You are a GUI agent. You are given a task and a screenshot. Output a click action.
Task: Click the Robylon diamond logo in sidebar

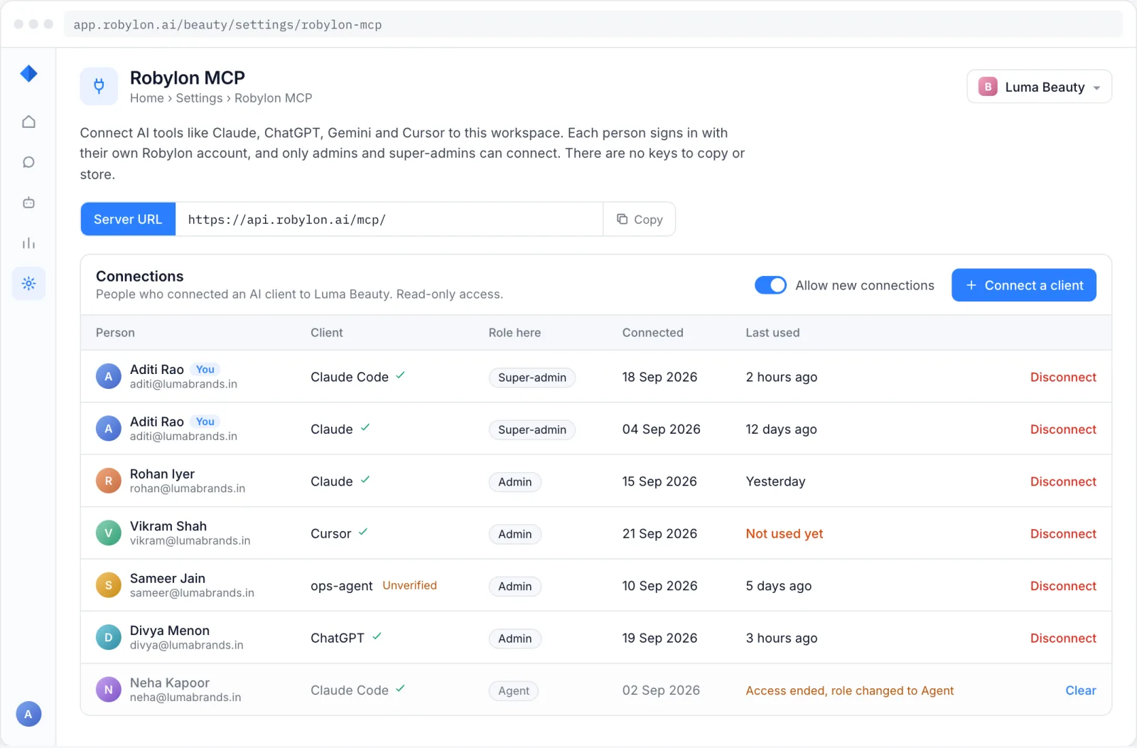[28, 73]
